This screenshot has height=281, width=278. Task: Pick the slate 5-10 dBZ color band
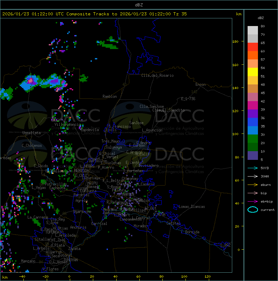point(253,156)
